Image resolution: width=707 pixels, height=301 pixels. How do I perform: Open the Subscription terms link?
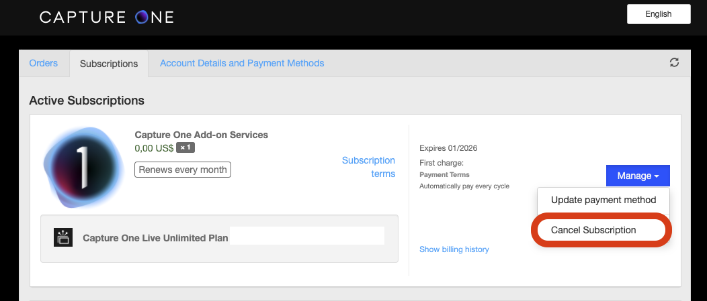(368, 167)
